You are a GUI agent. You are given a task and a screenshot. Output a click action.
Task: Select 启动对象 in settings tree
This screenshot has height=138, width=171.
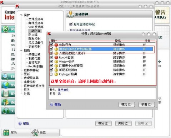(x=34, y=62)
